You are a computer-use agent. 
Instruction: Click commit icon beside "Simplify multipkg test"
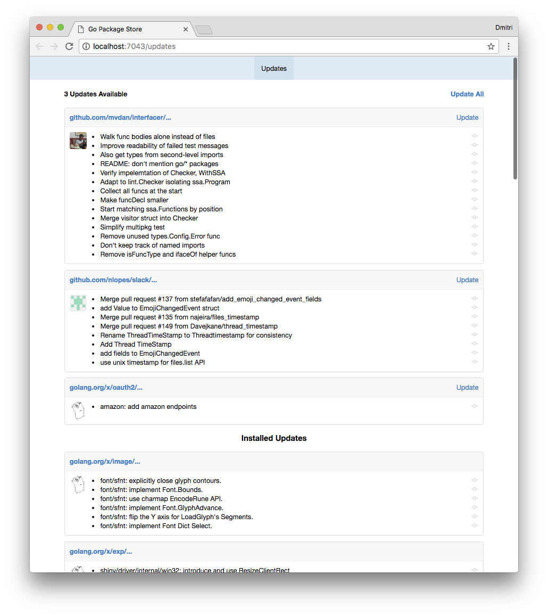(x=474, y=227)
